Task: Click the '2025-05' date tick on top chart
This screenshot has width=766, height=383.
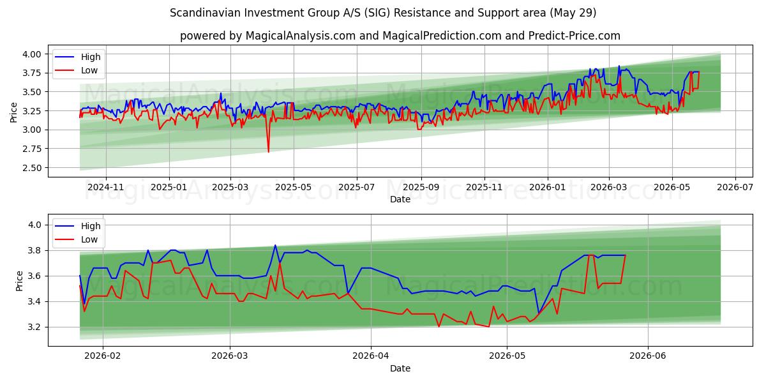Action: click(x=294, y=188)
